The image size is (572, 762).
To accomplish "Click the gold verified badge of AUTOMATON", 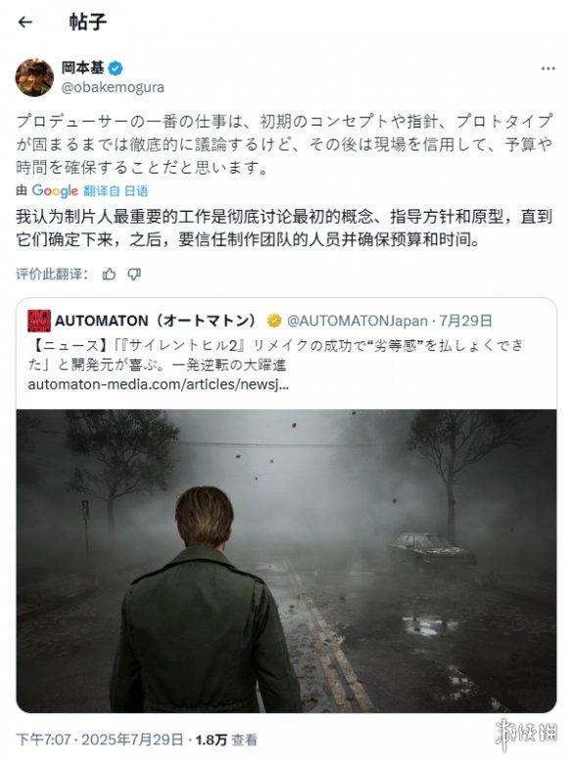I will (x=274, y=321).
